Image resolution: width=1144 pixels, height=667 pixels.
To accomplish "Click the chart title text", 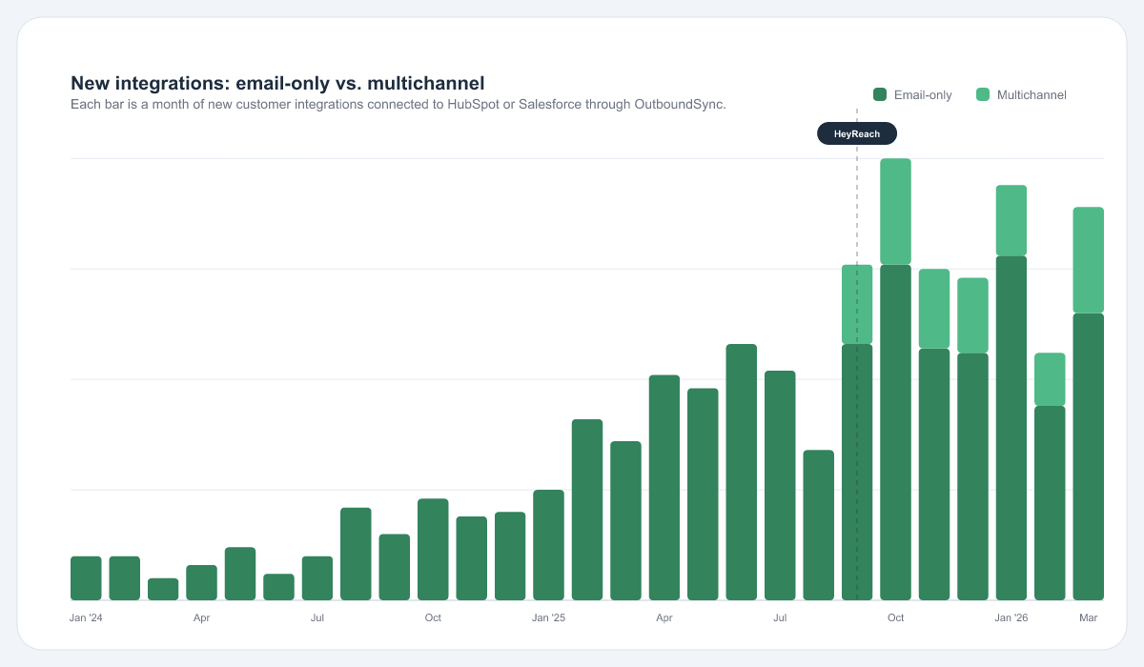I will point(278,84).
